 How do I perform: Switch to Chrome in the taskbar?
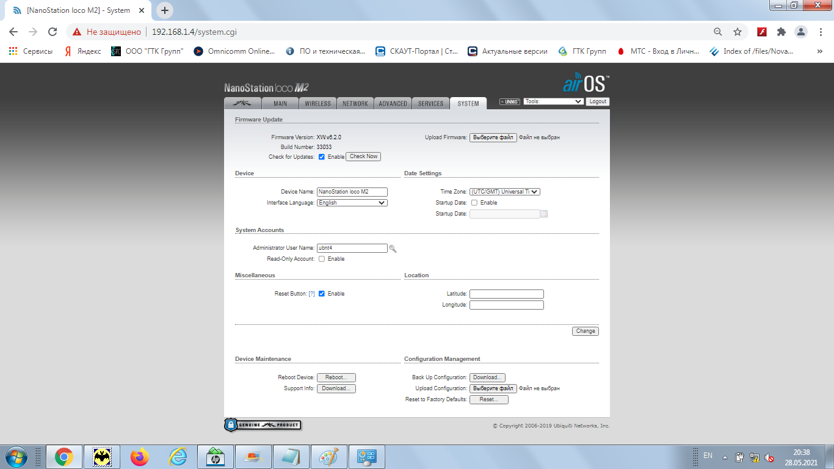click(63, 457)
